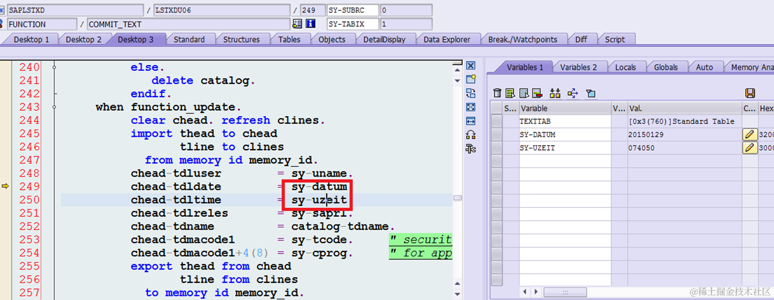This screenshot has width=774, height=300.
Task: Click the horizontal width arrows icon beside the editor
Action: (470, 121)
